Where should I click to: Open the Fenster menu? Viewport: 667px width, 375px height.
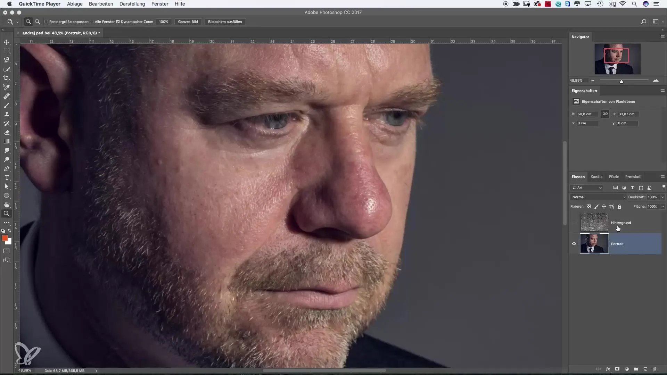(x=160, y=4)
